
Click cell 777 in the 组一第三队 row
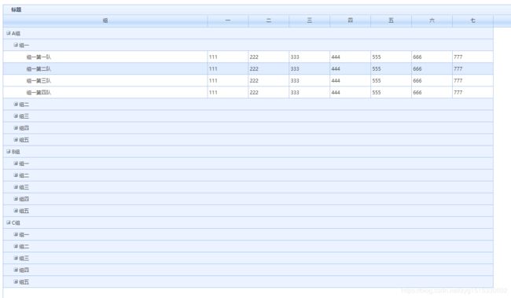(x=472, y=80)
